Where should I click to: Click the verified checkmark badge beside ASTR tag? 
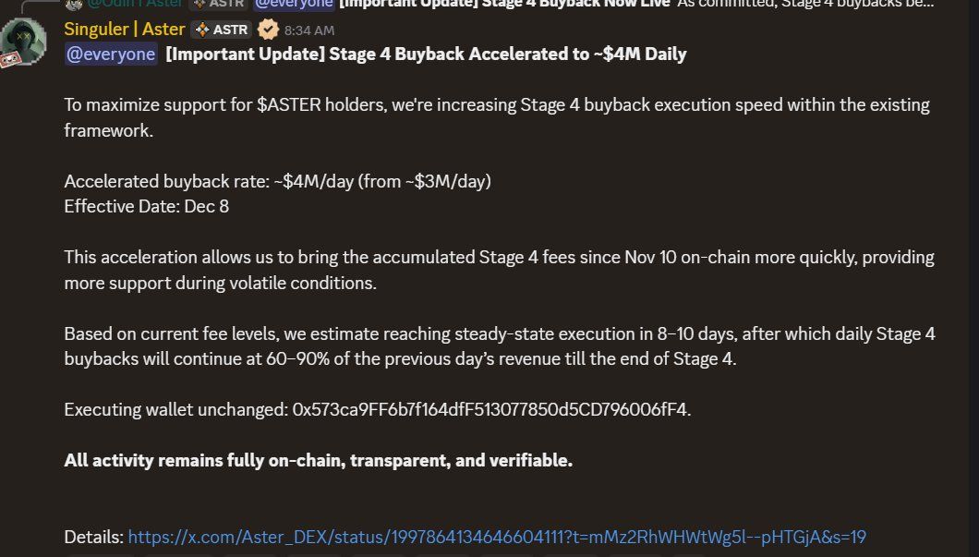(266, 29)
